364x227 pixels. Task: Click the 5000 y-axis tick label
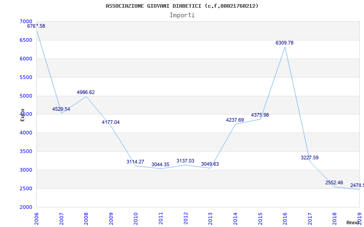click(26, 96)
